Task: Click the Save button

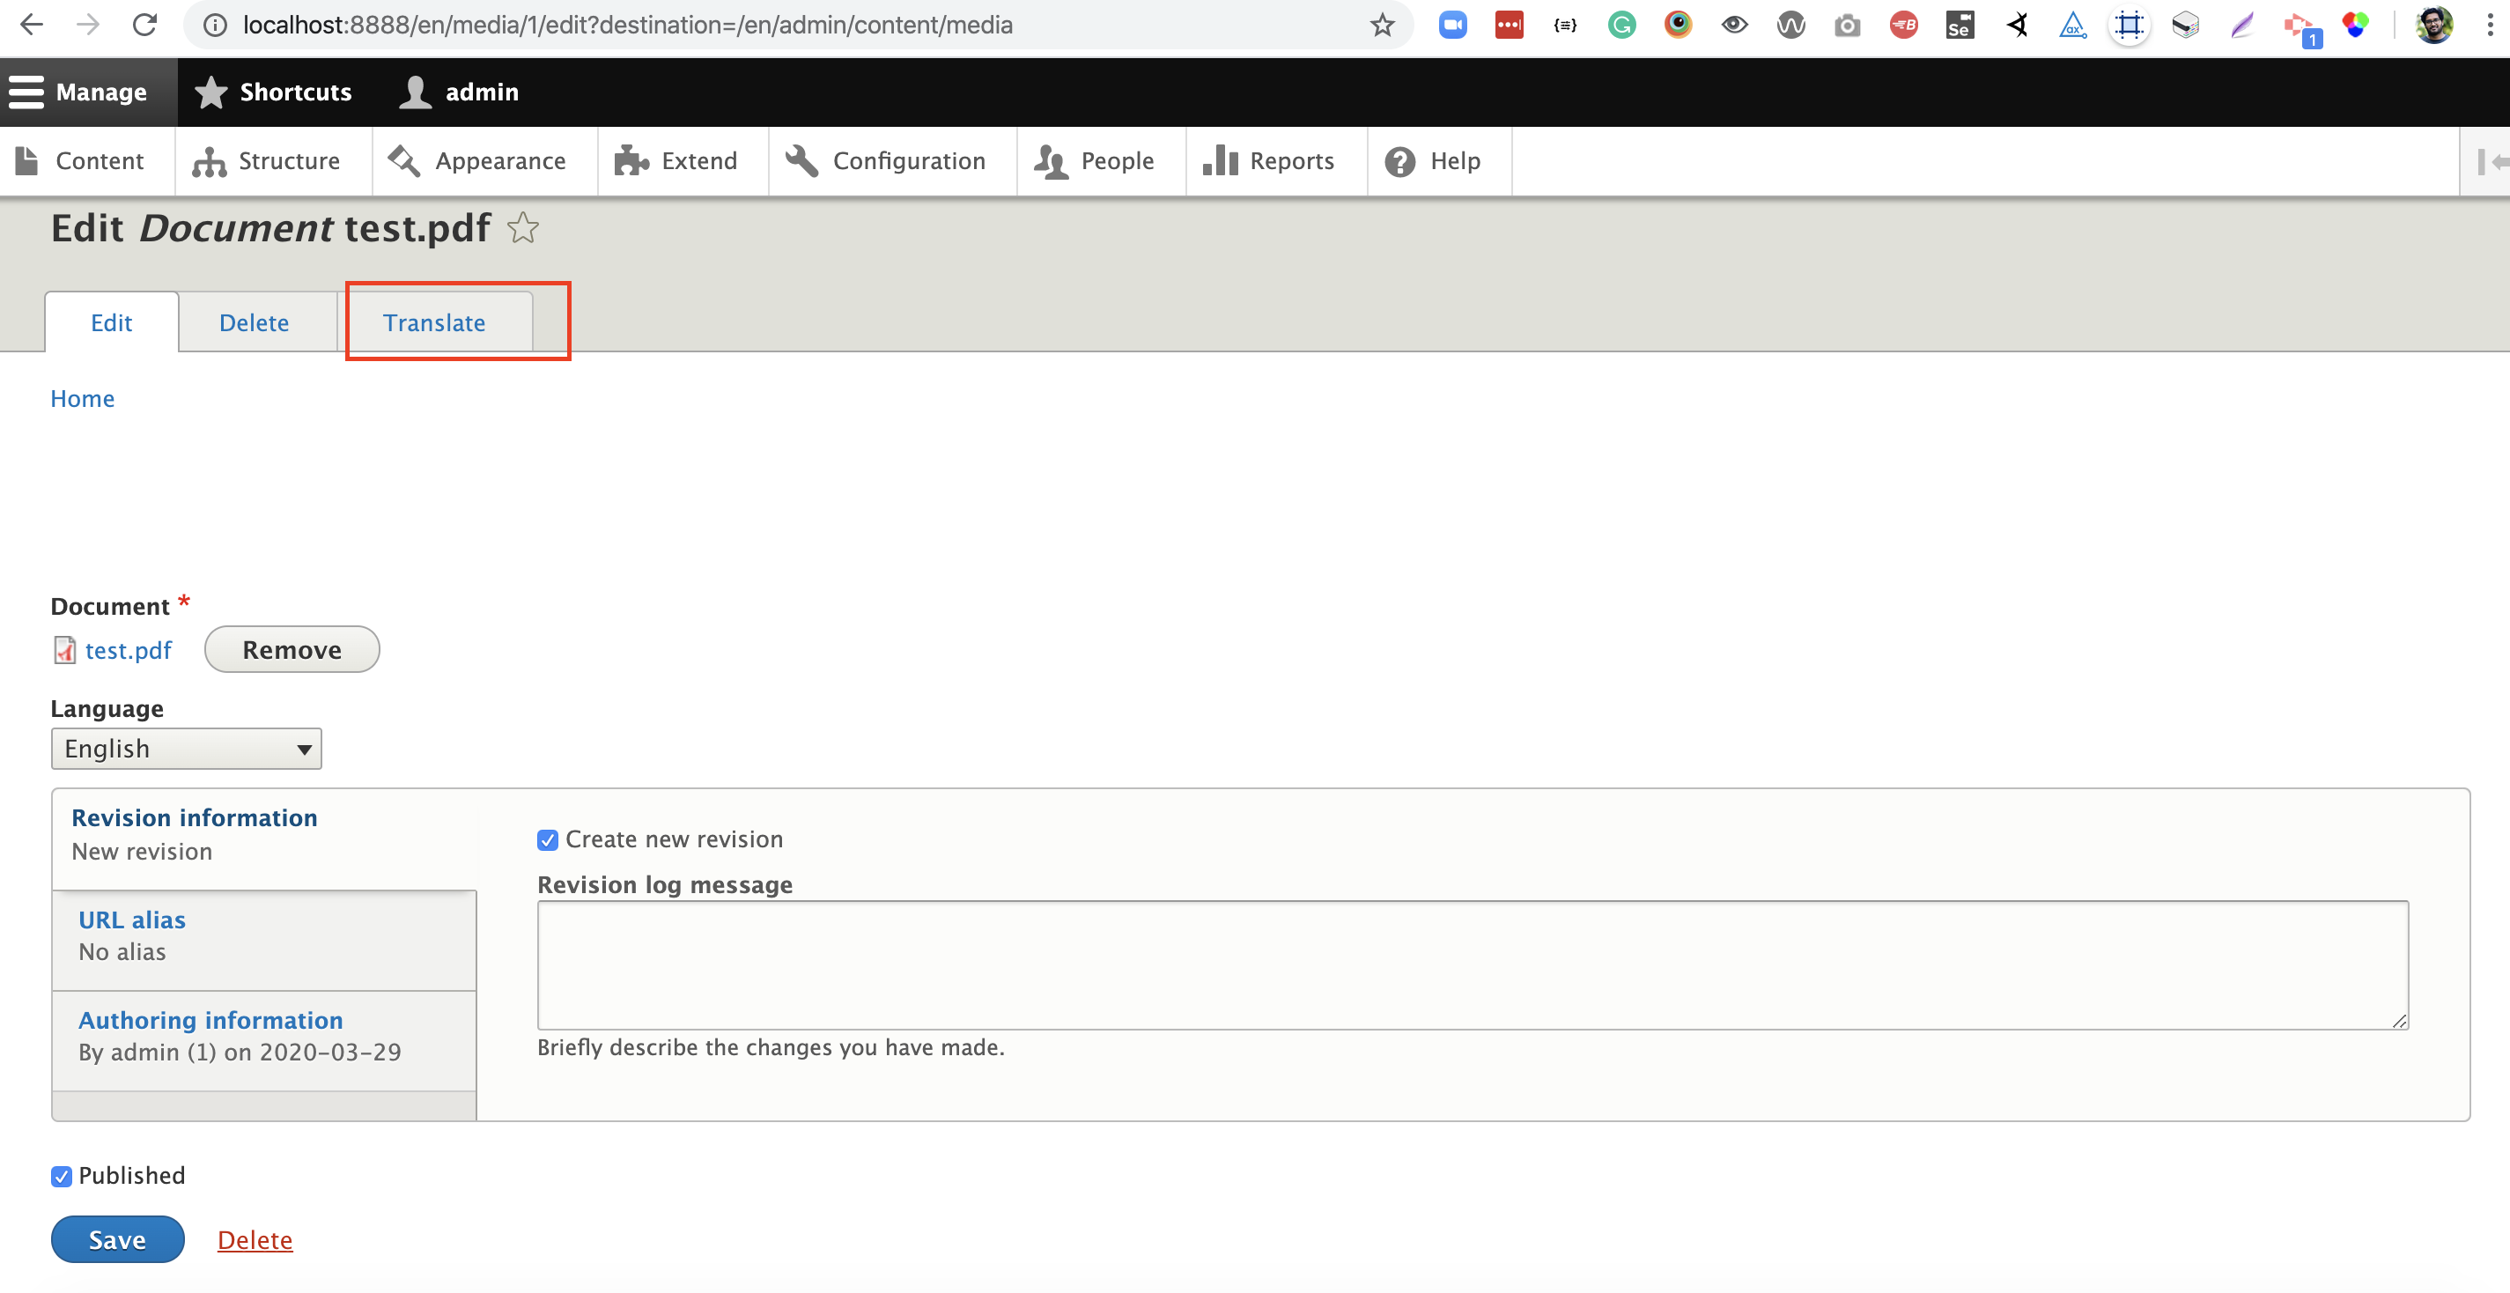Action: coord(117,1239)
